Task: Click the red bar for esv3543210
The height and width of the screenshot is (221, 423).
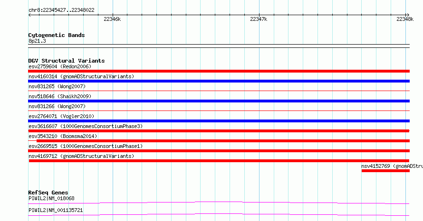Action: pyautogui.click(x=223, y=141)
